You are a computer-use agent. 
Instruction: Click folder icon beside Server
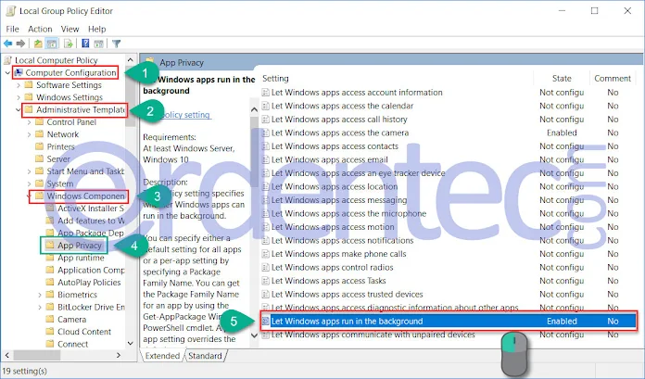(x=40, y=158)
